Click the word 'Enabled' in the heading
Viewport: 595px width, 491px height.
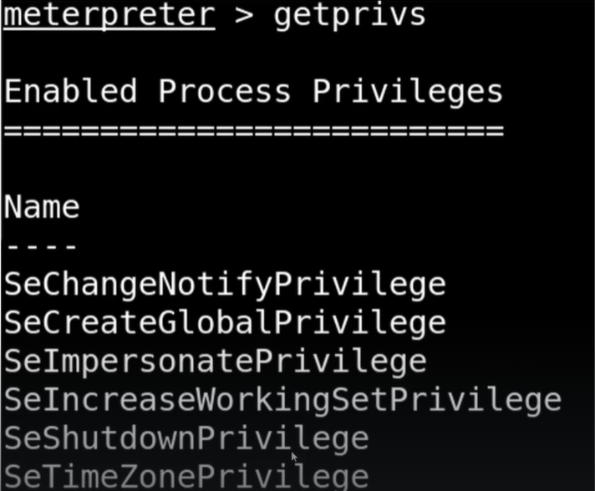(x=70, y=91)
